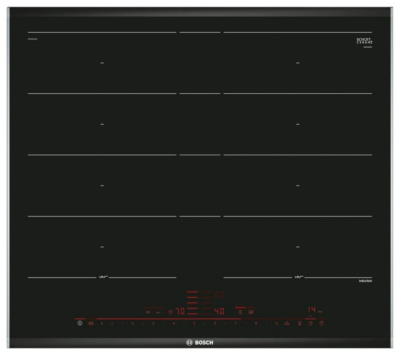
Task: Select the zone showing power level 7.0
Action: [180, 311]
